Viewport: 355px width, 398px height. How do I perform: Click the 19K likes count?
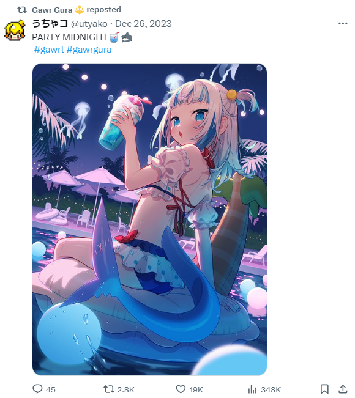click(x=196, y=389)
